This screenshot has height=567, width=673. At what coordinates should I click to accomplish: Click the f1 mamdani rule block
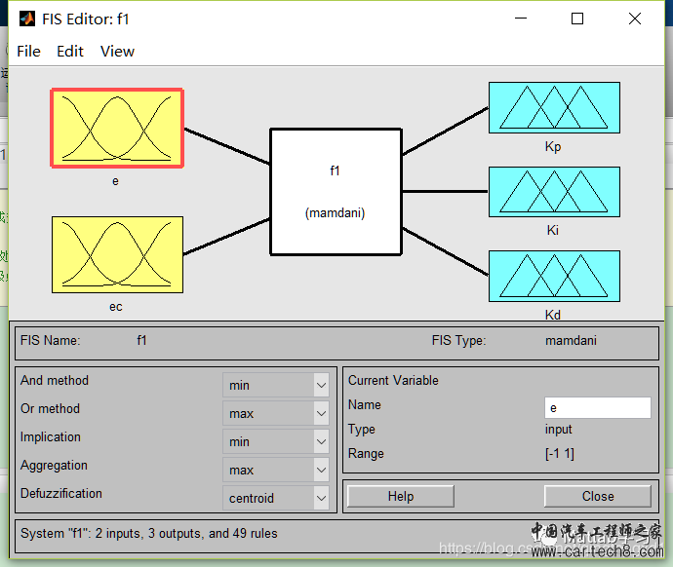pos(336,192)
